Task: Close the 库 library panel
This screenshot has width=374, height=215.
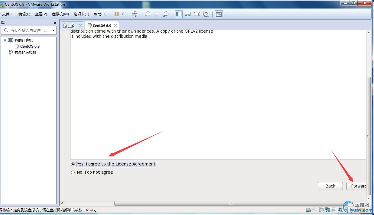Action: tap(55, 23)
